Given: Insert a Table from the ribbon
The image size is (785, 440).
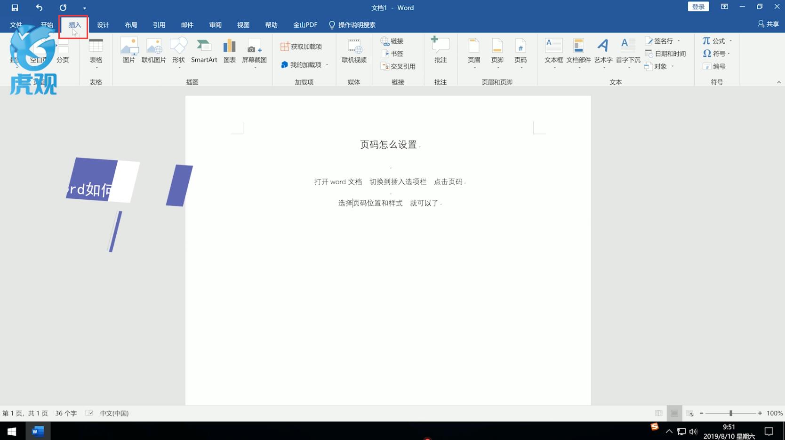Looking at the screenshot, I should 96,53.
